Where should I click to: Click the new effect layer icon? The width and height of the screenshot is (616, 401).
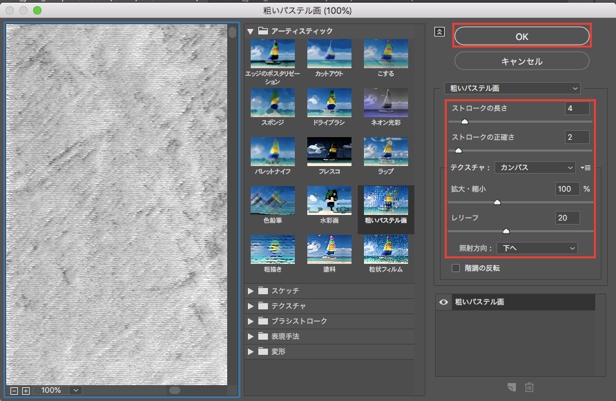coord(512,388)
